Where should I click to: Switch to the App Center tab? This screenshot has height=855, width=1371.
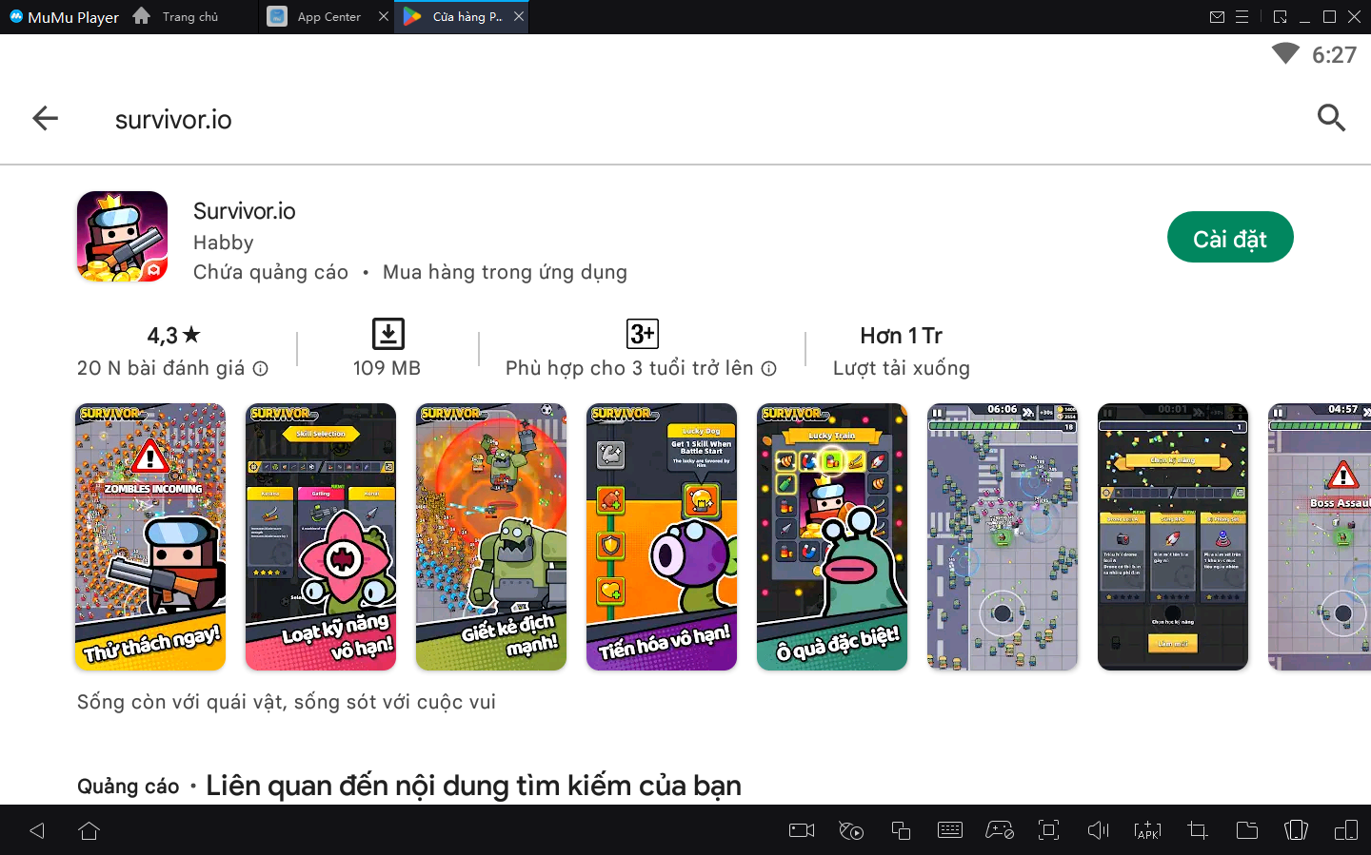pyautogui.click(x=328, y=17)
